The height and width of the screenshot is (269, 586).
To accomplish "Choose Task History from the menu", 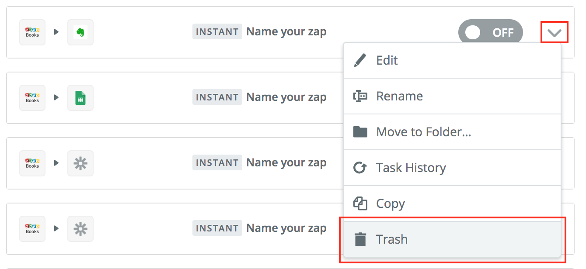I will point(411,167).
